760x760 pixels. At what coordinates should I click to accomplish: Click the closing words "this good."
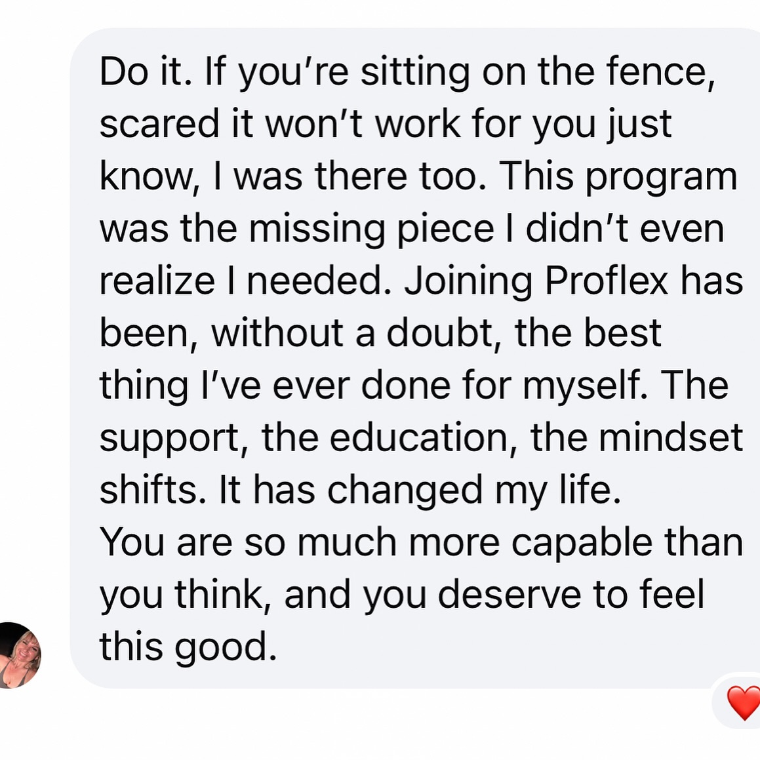[188, 648]
